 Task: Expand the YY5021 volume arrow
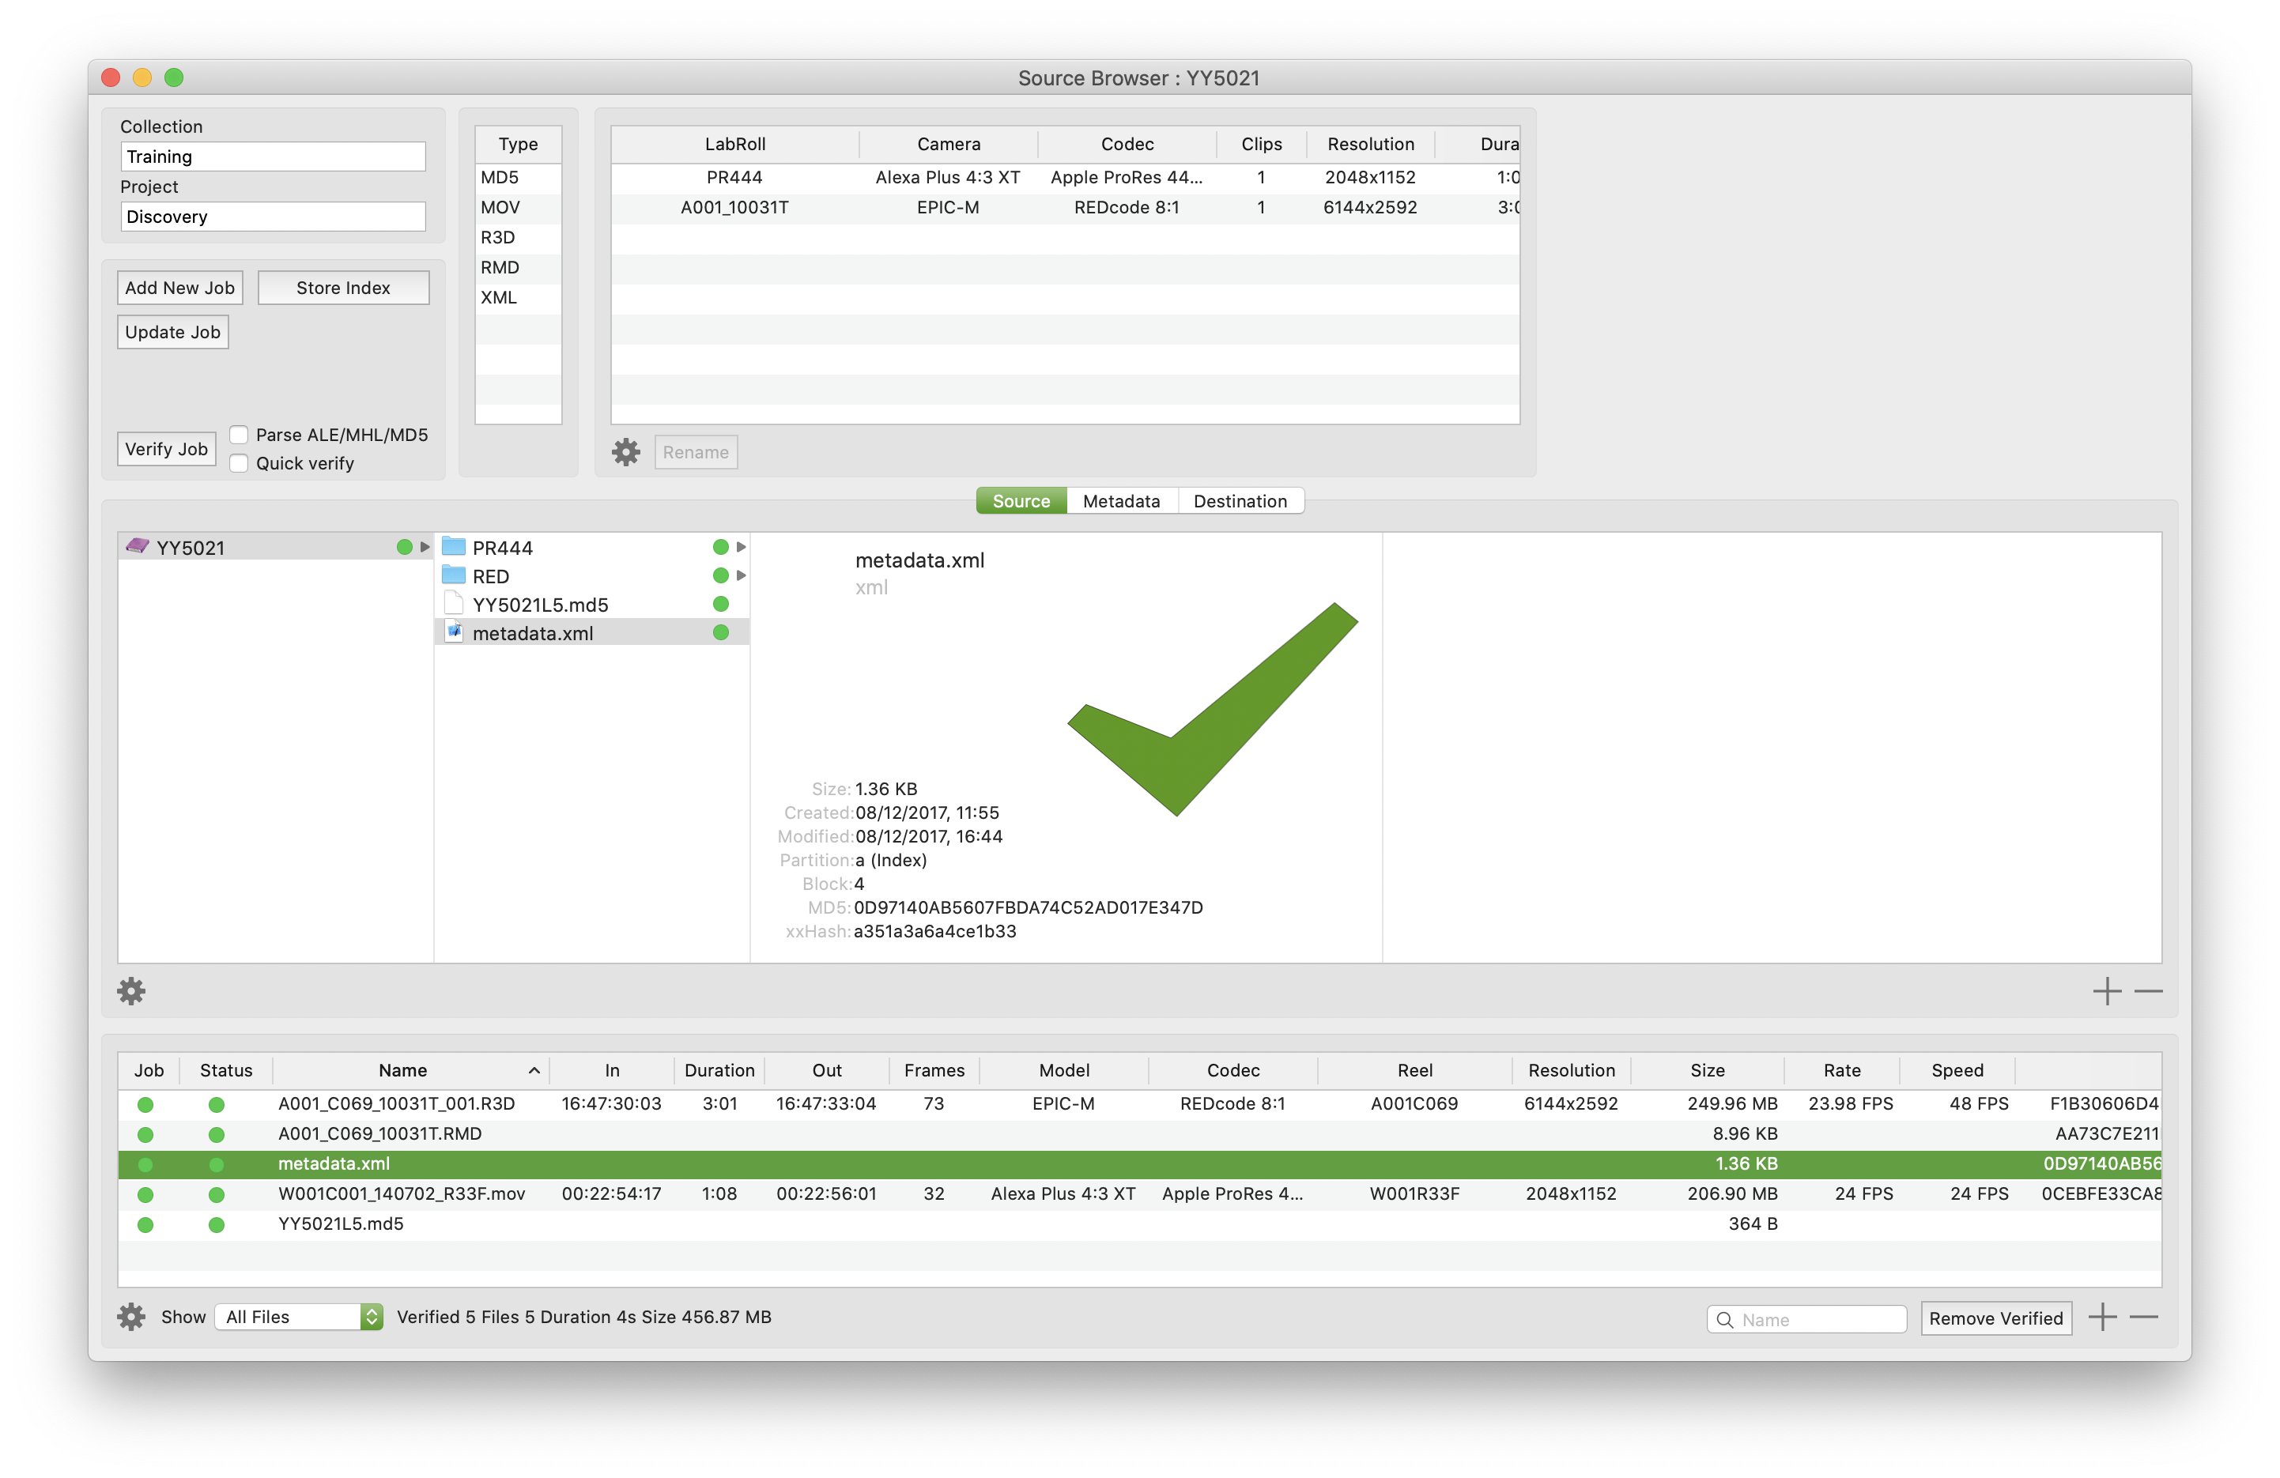[x=425, y=547]
